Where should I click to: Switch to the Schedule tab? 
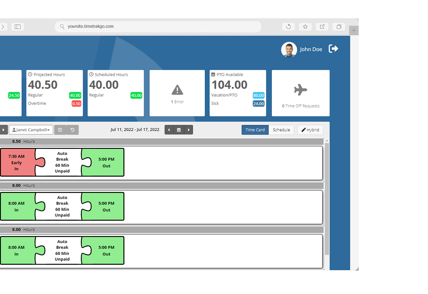point(281,130)
